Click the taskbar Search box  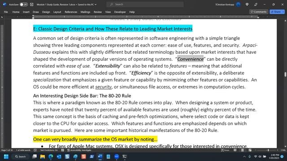[21, 157]
